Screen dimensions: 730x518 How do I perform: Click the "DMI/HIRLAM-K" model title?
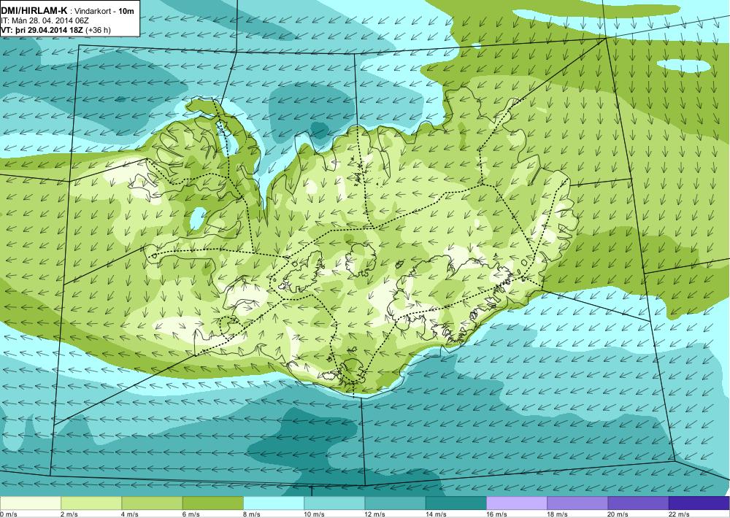[34, 10]
